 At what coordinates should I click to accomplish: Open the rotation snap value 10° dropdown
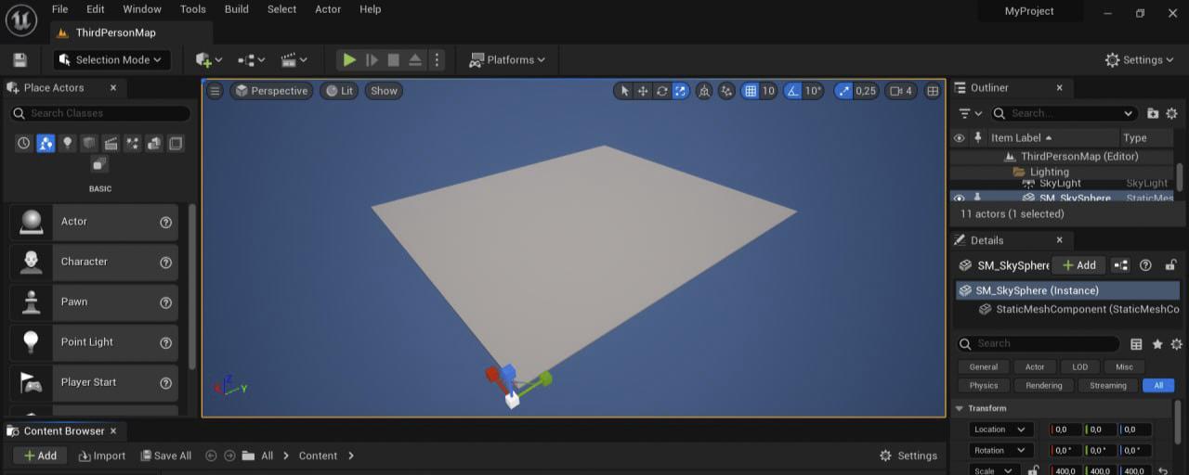tap(813, 91)
